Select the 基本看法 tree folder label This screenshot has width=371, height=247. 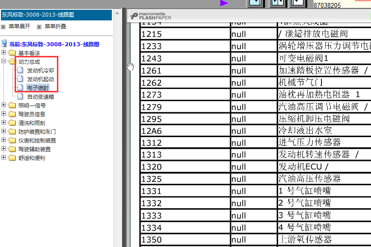coord(29,53)
